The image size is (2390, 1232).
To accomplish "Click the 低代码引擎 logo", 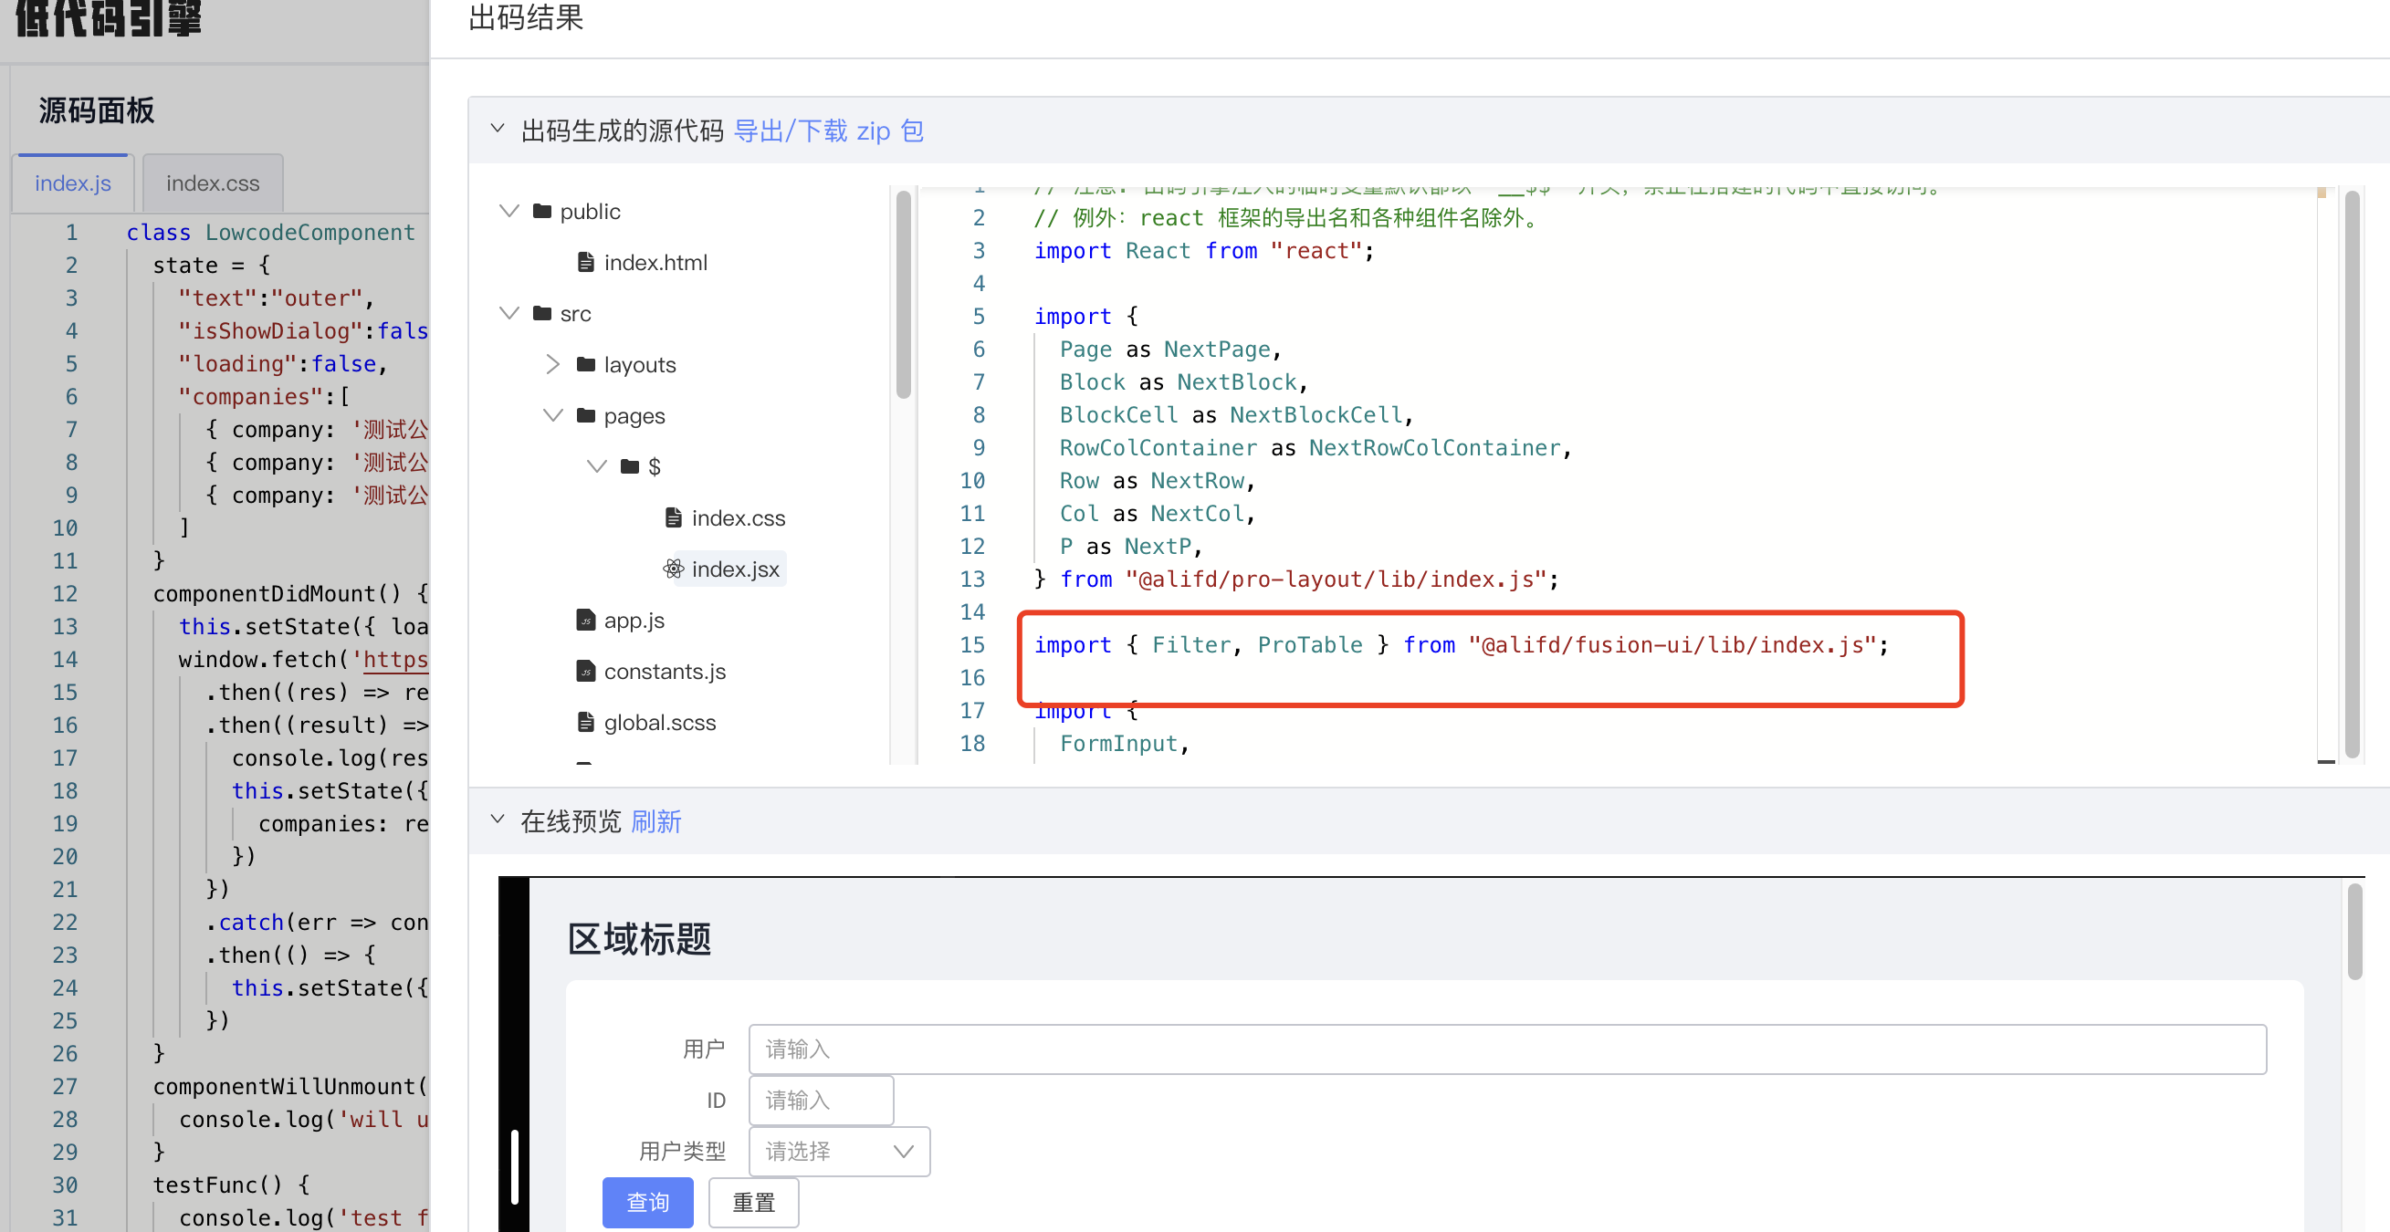I will pos(107,20).
